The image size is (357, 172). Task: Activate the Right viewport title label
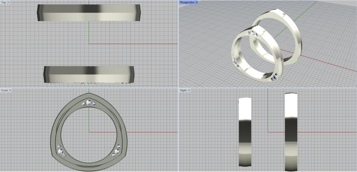(x=183, y=90)
